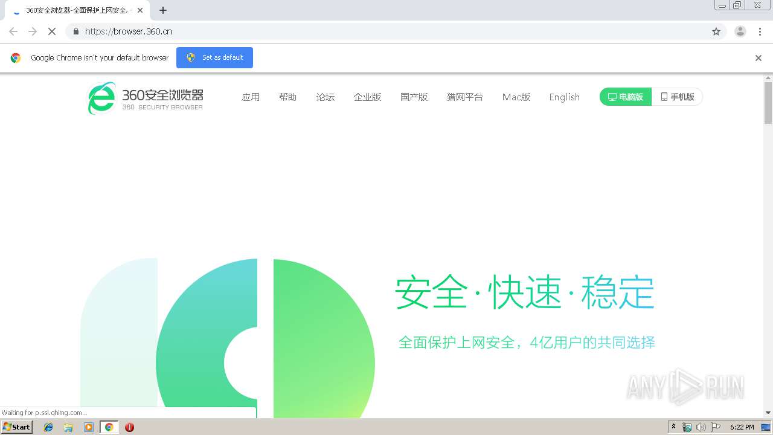773x435 pixels.
Task: Click the 360 Security Browser logo
Action: (146, 98)
